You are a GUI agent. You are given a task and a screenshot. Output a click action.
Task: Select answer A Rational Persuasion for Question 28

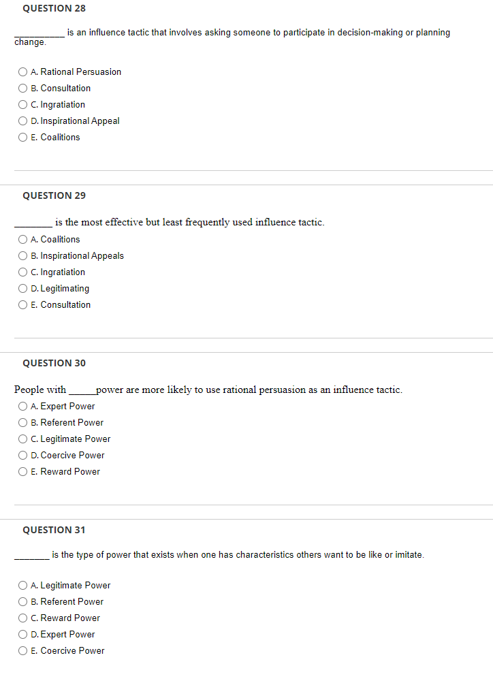[22, 72]
